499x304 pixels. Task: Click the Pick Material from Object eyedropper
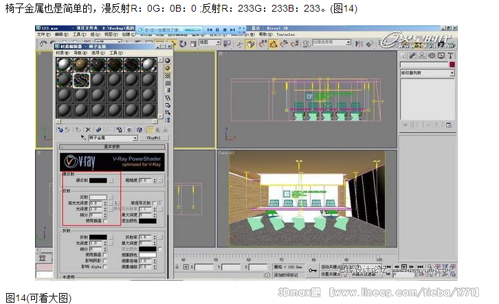(x=83, y=137)
